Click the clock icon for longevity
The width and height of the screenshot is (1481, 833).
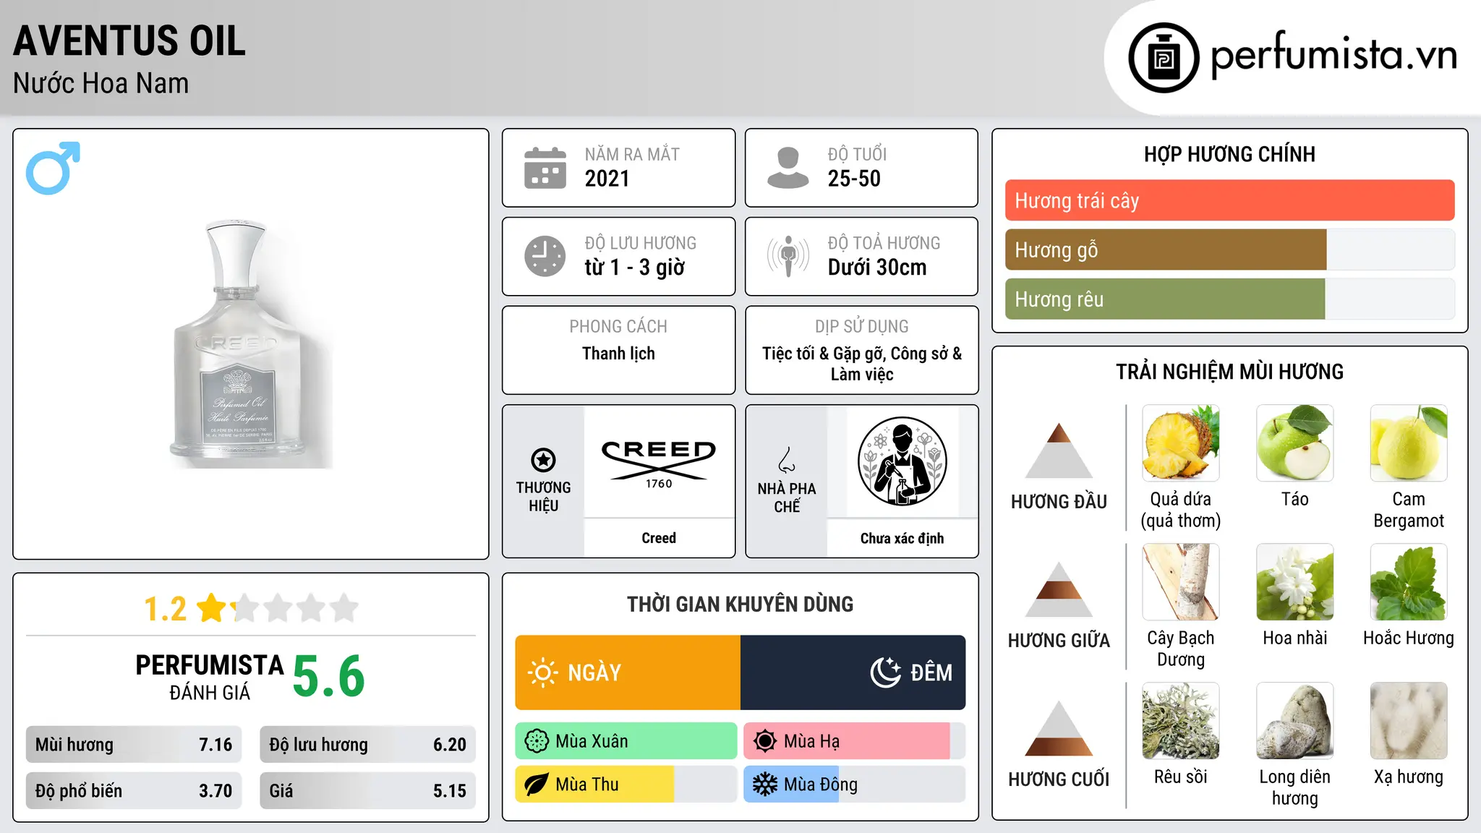(x=545, y=256)
